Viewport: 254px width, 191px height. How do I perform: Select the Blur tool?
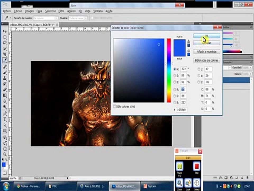[5, 101]
